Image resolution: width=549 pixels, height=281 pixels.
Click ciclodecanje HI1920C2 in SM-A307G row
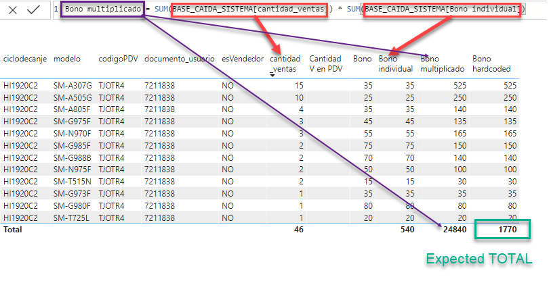point(20,86)
